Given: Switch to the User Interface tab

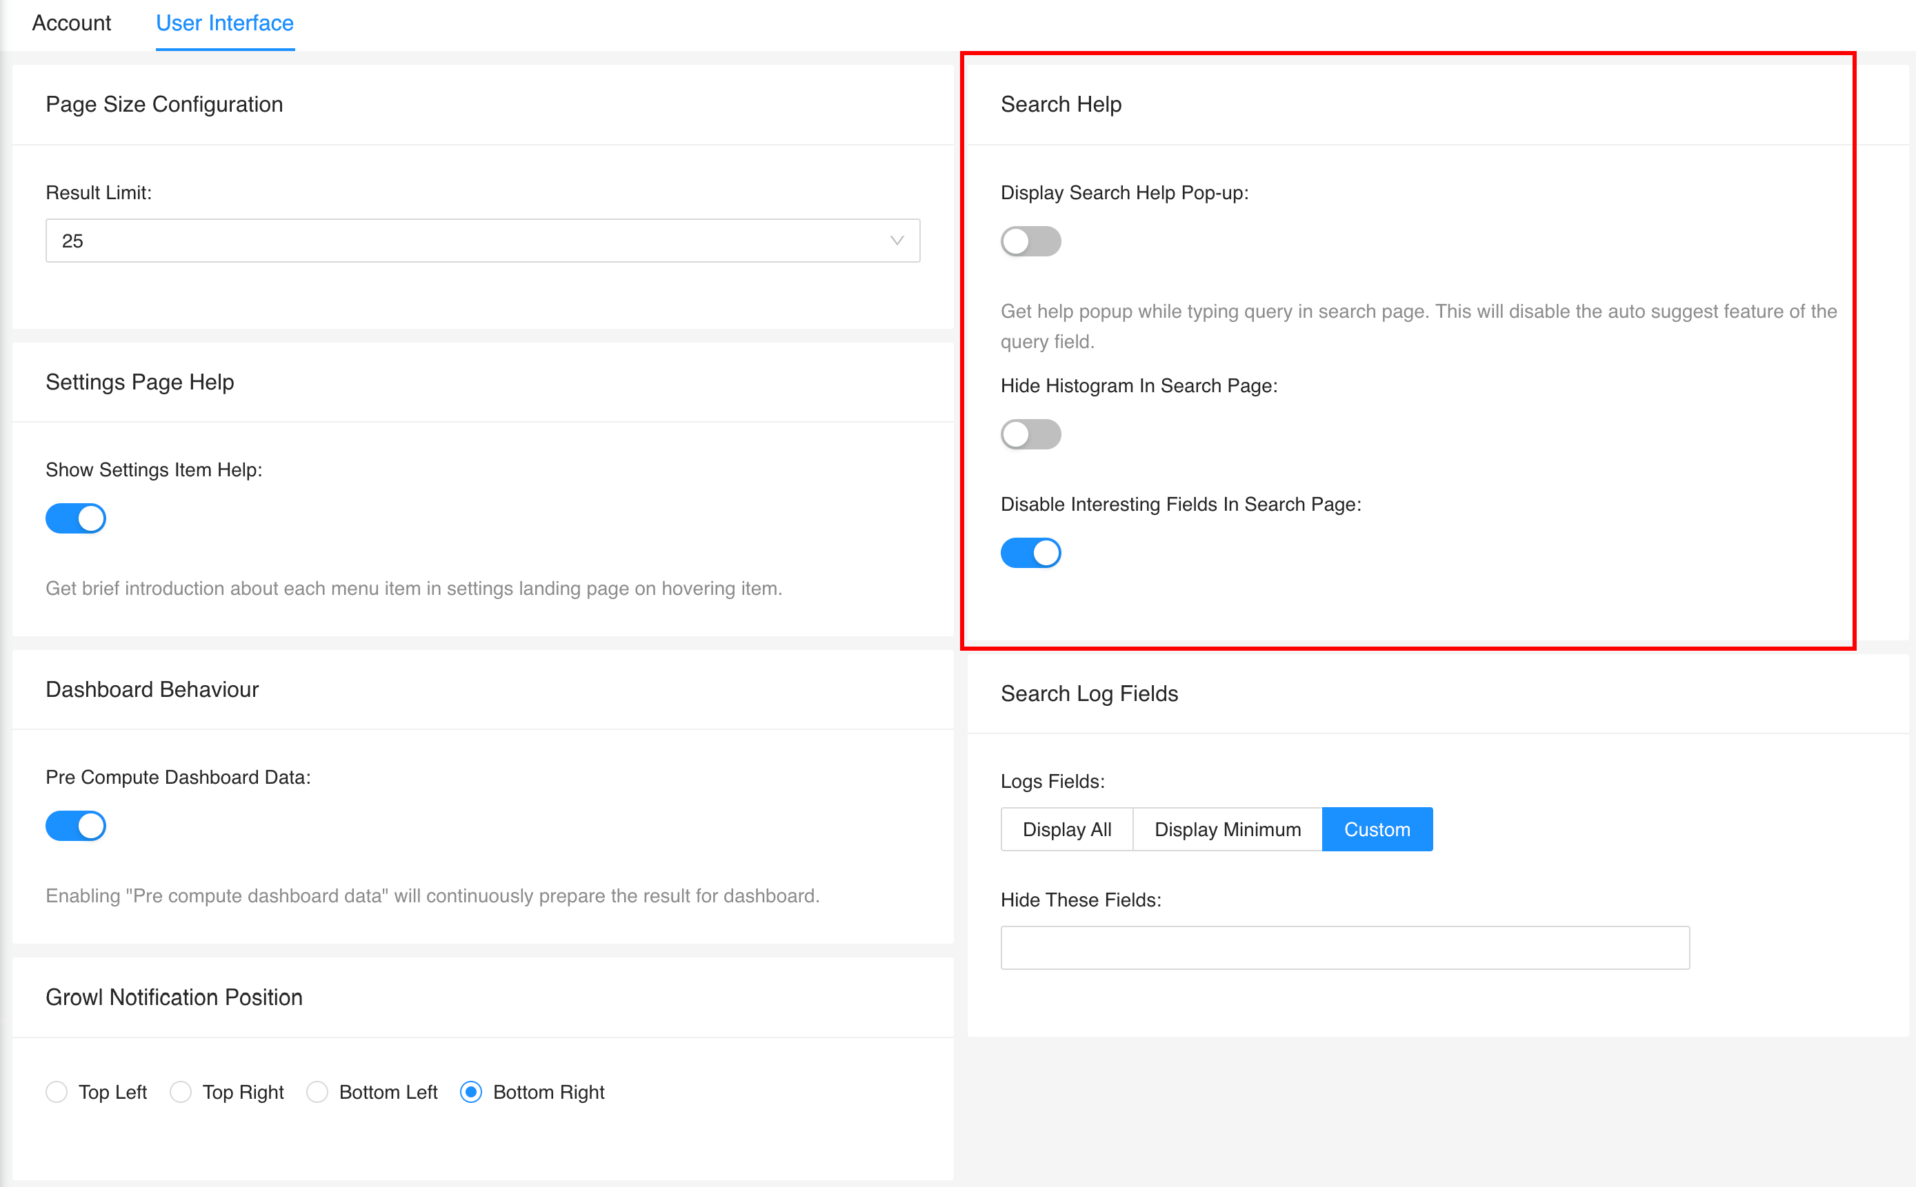Looking at the screenshot, I should [225, 23].
